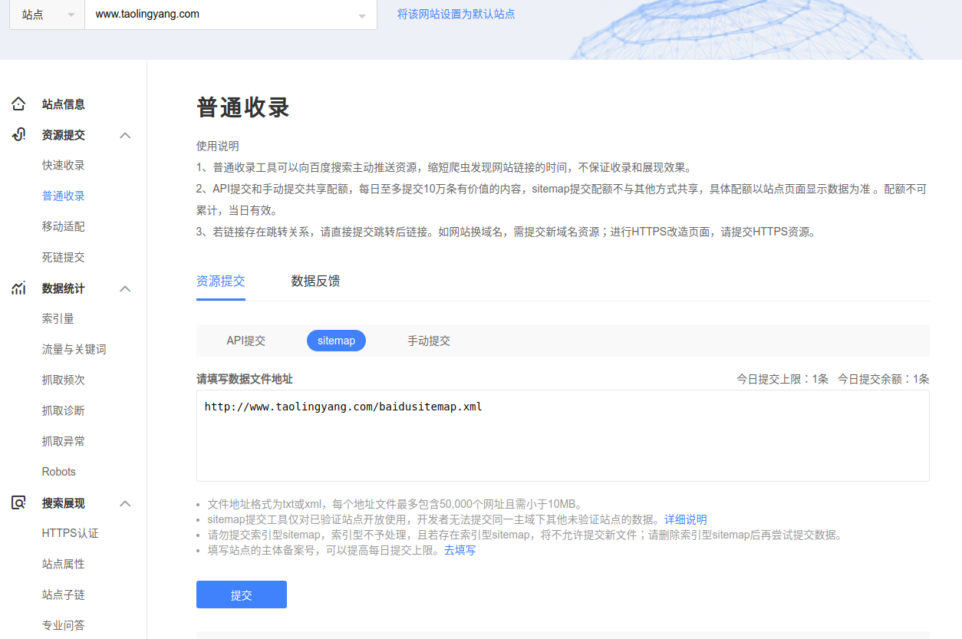Click the 详细说明 link
This screenshot has height=639, width=962.
[x=686, y=519]
